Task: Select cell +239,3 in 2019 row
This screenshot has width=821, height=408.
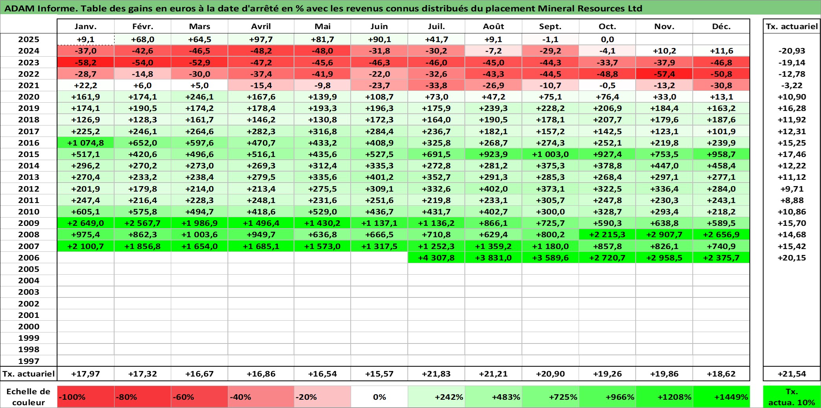Action: (493, 108)
